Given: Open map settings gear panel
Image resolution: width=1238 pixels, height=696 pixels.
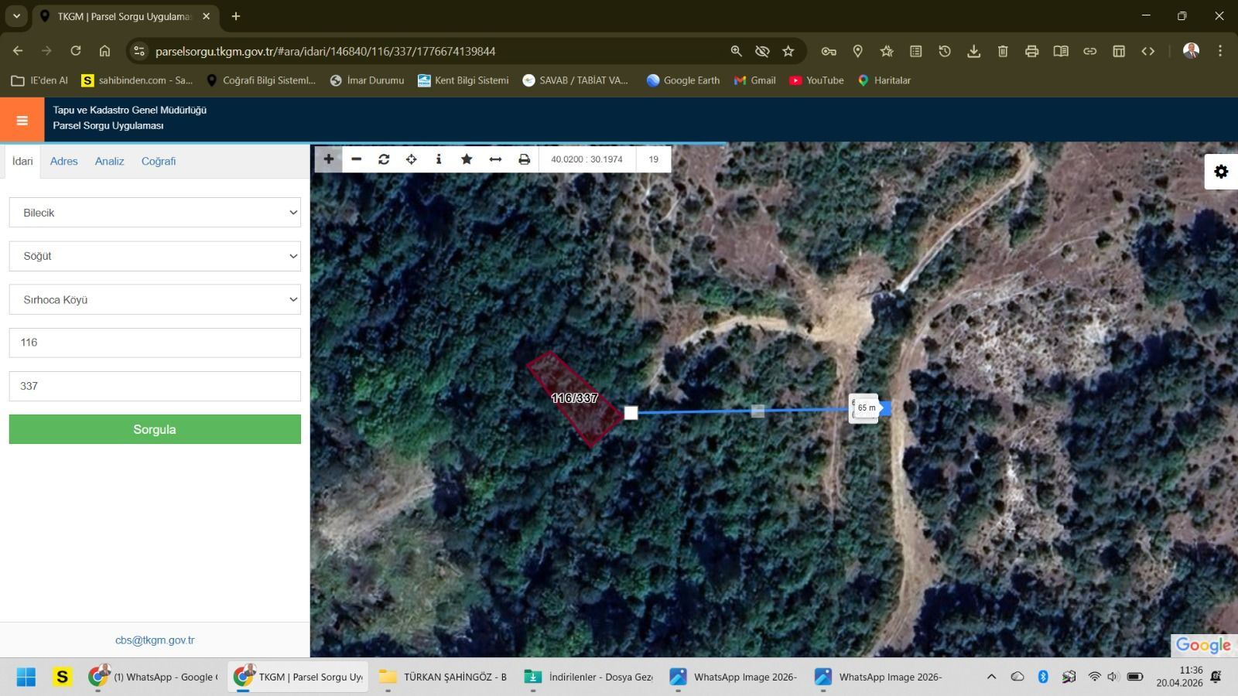Looking at the screenshot, I should [1221, 172].
